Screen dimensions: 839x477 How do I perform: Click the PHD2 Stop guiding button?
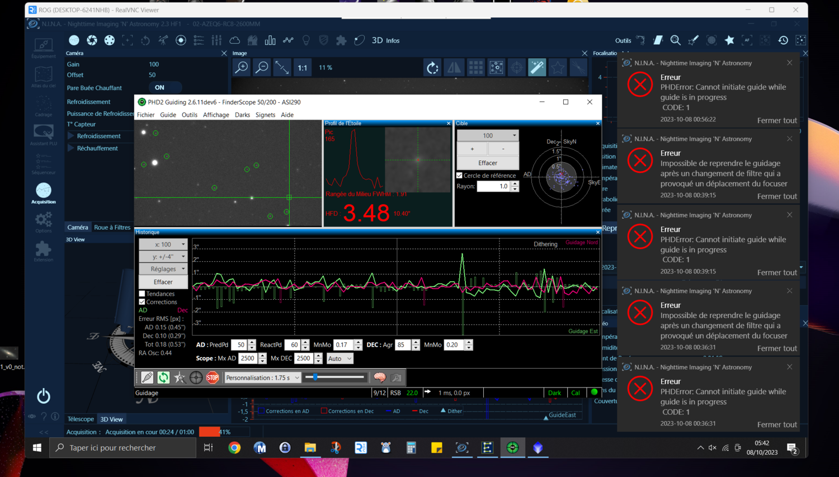tap(213, 377)
